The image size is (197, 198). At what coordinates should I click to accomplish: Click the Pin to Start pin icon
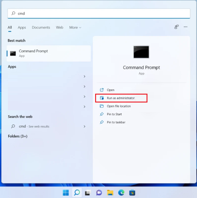pos(102,114)
